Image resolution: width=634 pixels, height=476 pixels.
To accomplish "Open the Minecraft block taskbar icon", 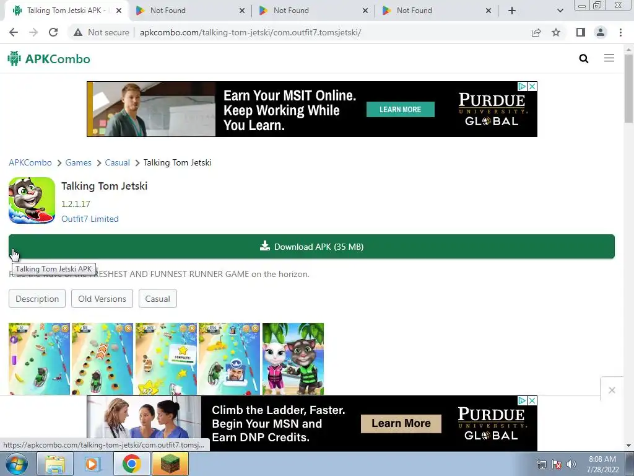I will [x=170, y=464].
